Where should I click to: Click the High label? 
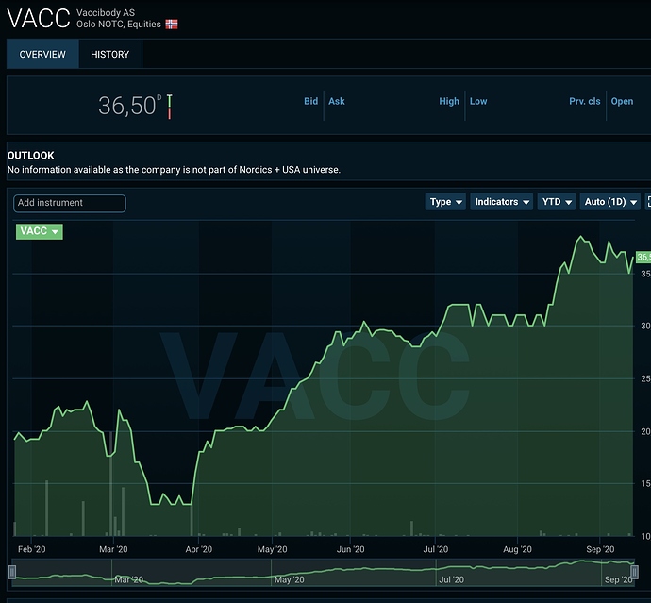pos(449,101)
